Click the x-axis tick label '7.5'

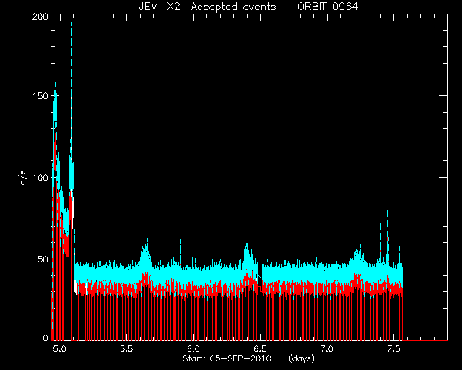tap(393, 349)
